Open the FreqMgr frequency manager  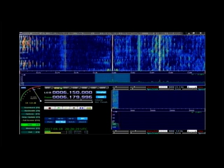(x=101, y=92)
